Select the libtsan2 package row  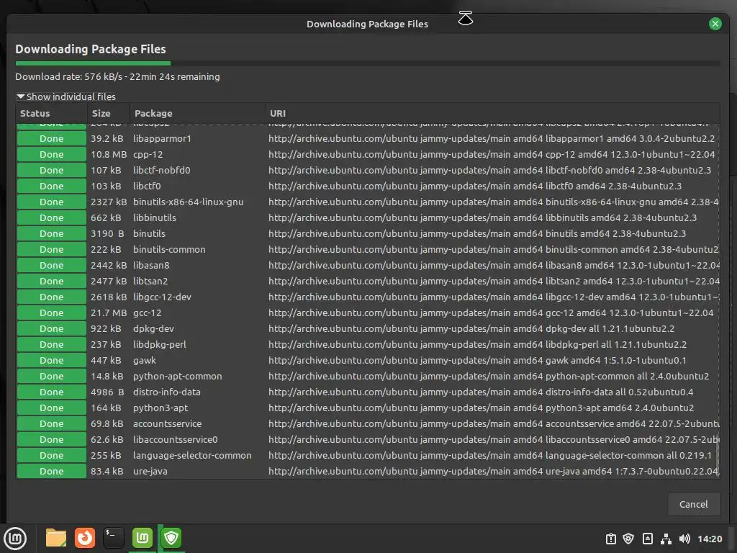368,282
